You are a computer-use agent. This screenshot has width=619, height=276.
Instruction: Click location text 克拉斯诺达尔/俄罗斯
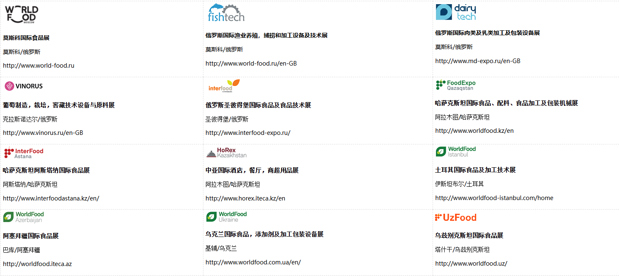pos(30,120)
